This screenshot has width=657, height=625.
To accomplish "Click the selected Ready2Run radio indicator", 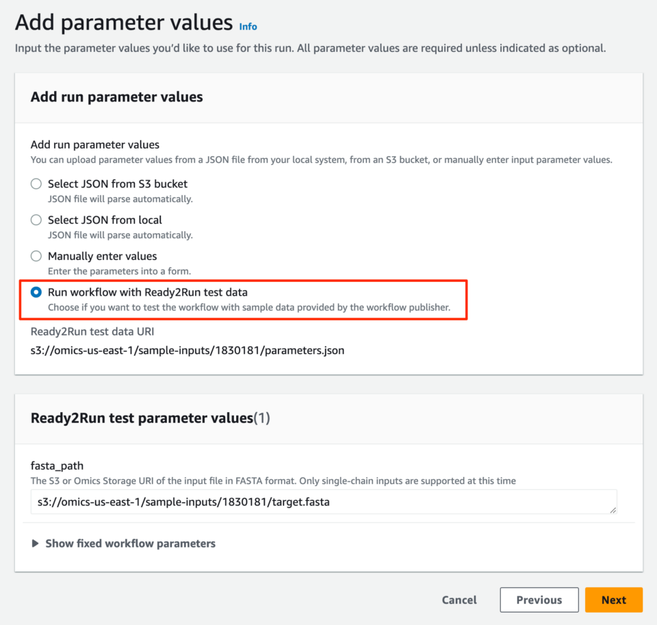I will [x=36, y=292].
